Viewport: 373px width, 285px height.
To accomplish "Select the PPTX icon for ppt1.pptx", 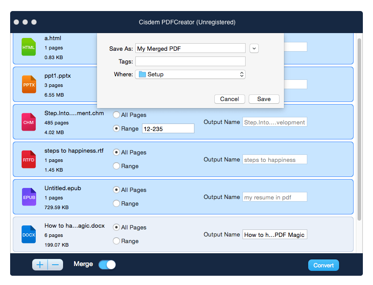I will (x=29, y=84).
